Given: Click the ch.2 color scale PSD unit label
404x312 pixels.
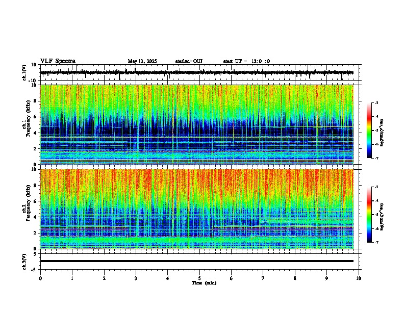Looking at the screenshot, I should pos(382,217).
